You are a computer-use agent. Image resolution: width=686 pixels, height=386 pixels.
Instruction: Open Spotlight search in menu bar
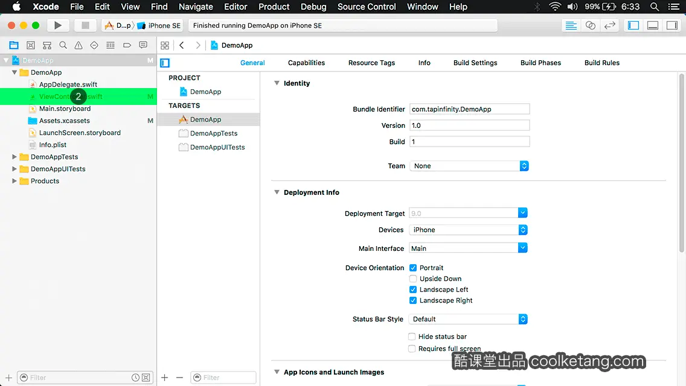tap(655, 7)
